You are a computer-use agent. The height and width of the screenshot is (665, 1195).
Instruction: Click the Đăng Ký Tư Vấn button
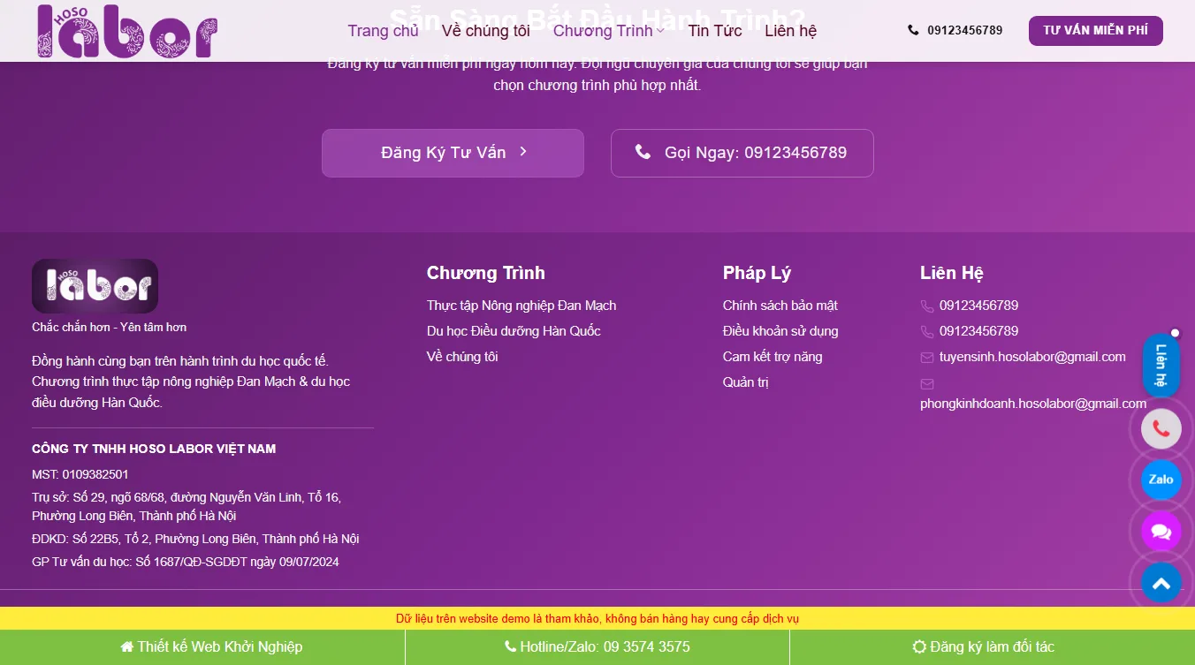click(453, 153)
